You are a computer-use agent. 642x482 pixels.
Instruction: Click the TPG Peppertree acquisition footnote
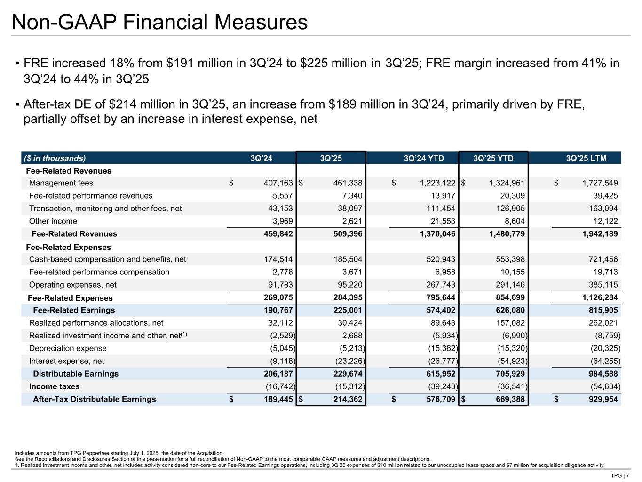[x=119, y=453]
